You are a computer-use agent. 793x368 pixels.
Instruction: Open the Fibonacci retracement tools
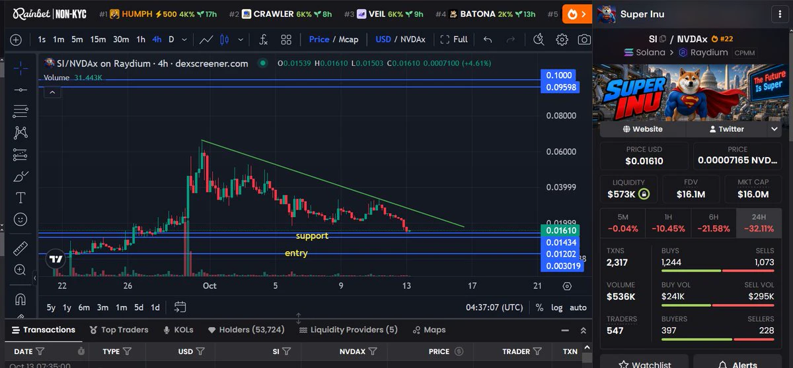click(x=20, y=111)
